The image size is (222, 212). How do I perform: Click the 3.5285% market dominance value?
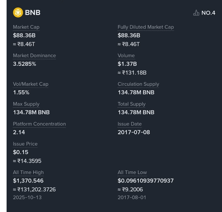click(x=25, y=64)
